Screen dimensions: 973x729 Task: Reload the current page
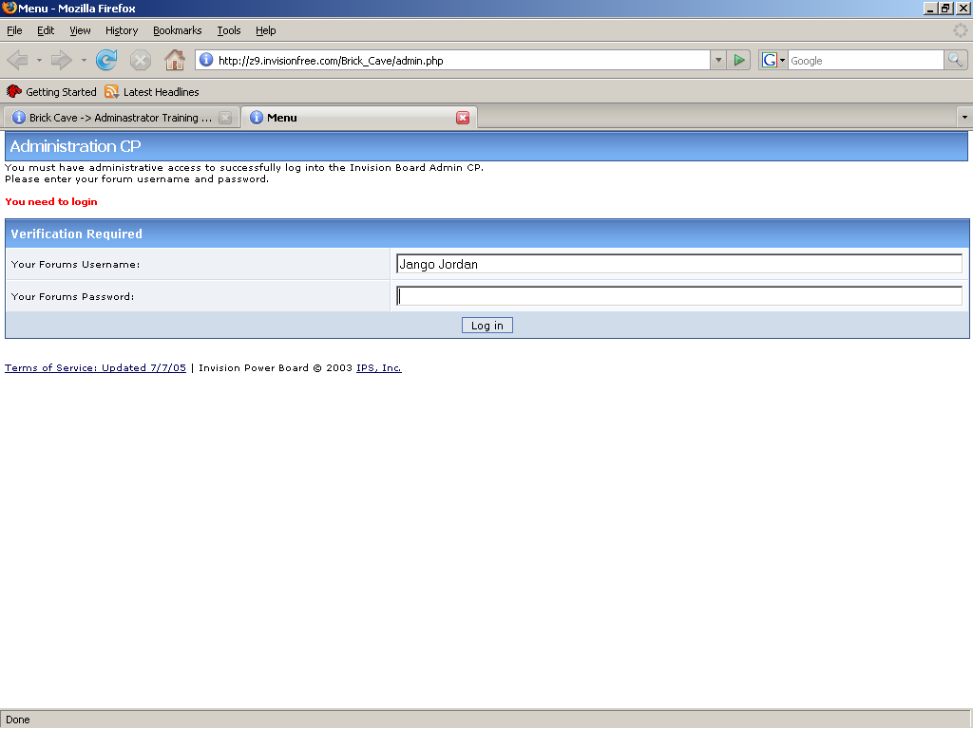point(106,60)
